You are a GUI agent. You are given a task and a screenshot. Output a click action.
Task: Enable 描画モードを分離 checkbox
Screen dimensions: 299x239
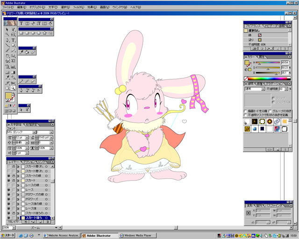pos(246,111)
